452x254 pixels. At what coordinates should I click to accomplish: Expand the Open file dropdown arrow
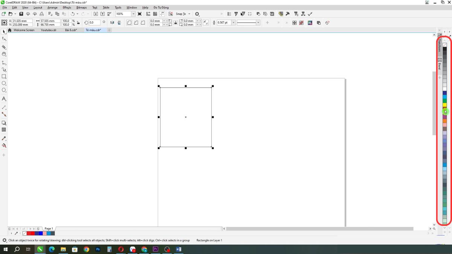point(15,14)
